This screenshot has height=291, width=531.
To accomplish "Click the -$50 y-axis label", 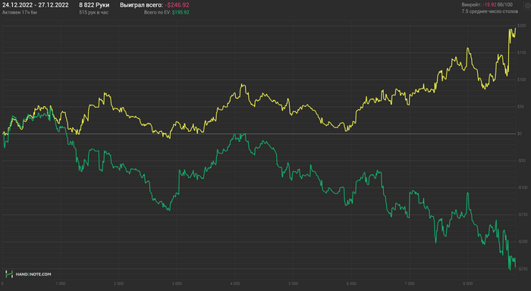I will [x=521, y=161].
